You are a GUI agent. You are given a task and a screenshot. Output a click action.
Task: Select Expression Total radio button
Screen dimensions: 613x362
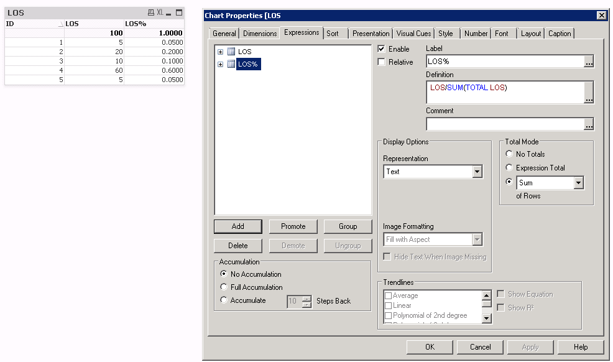click(x=509, y=168)
